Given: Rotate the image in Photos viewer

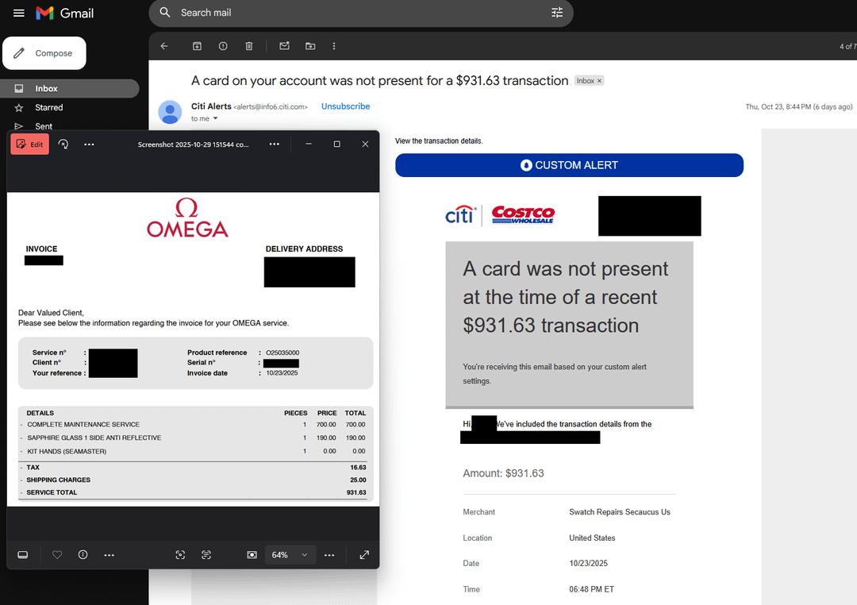Looking at the screenshot, I should [63, 144].
